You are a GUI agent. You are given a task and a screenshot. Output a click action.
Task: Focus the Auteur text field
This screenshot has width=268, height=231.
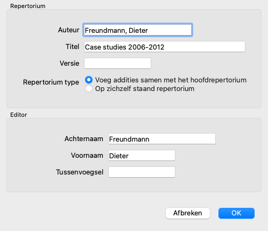[x=138, y=30]
